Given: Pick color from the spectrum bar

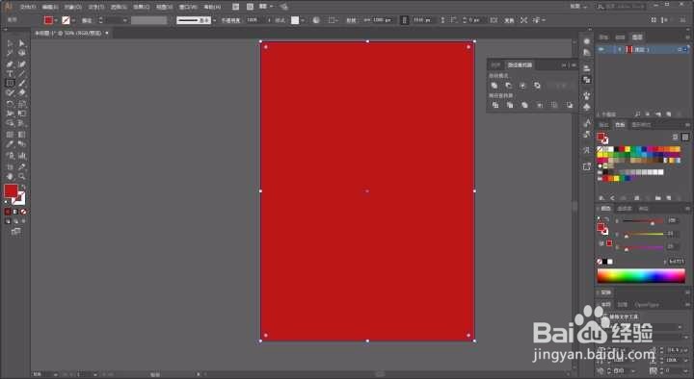Looking at the screenshot, I should pyautogui.click(x=641, y=276).
